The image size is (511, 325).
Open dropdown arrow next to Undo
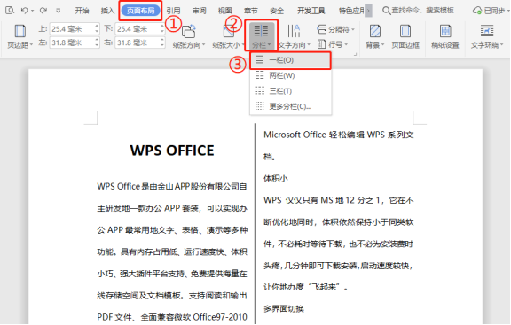33,11
